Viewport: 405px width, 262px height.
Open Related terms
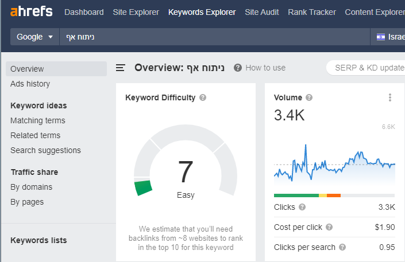click(x=35, y=135)
